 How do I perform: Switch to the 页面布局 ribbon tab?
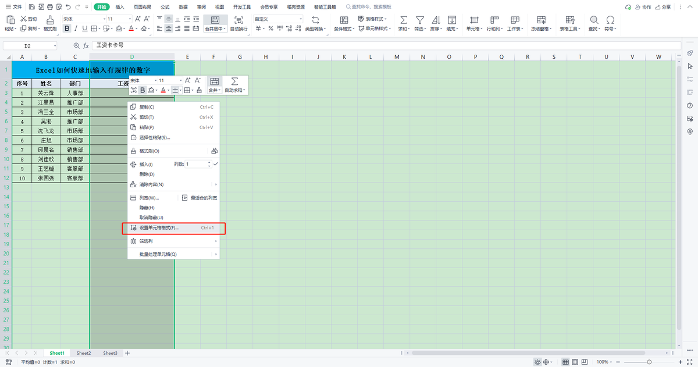click(142, 7)
